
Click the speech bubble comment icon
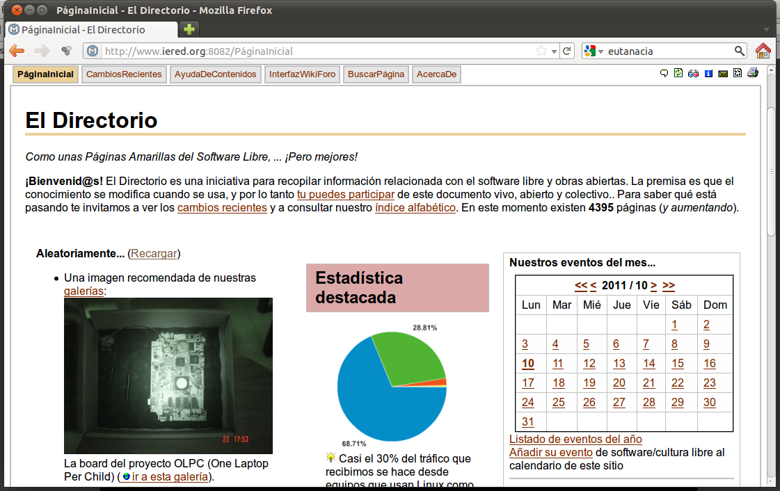[x=664, y=74]
